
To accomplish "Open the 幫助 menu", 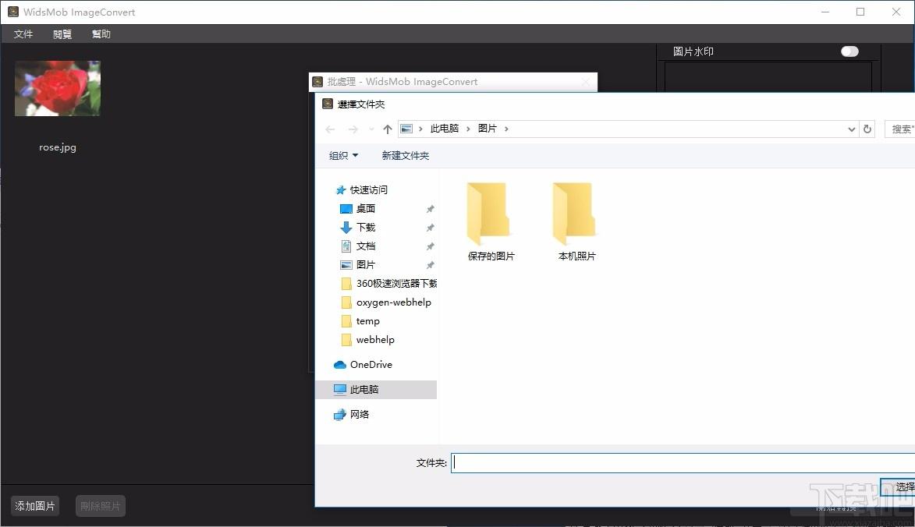I will 101,34.
